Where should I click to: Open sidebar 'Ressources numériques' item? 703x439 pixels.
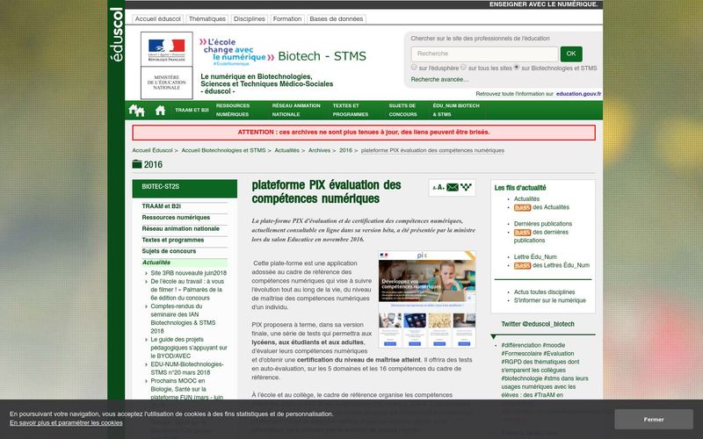[176, 217]
